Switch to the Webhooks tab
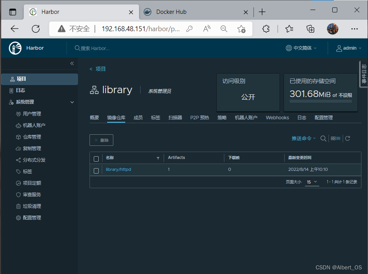Screen dimensions: 368x274 point(277,118)
